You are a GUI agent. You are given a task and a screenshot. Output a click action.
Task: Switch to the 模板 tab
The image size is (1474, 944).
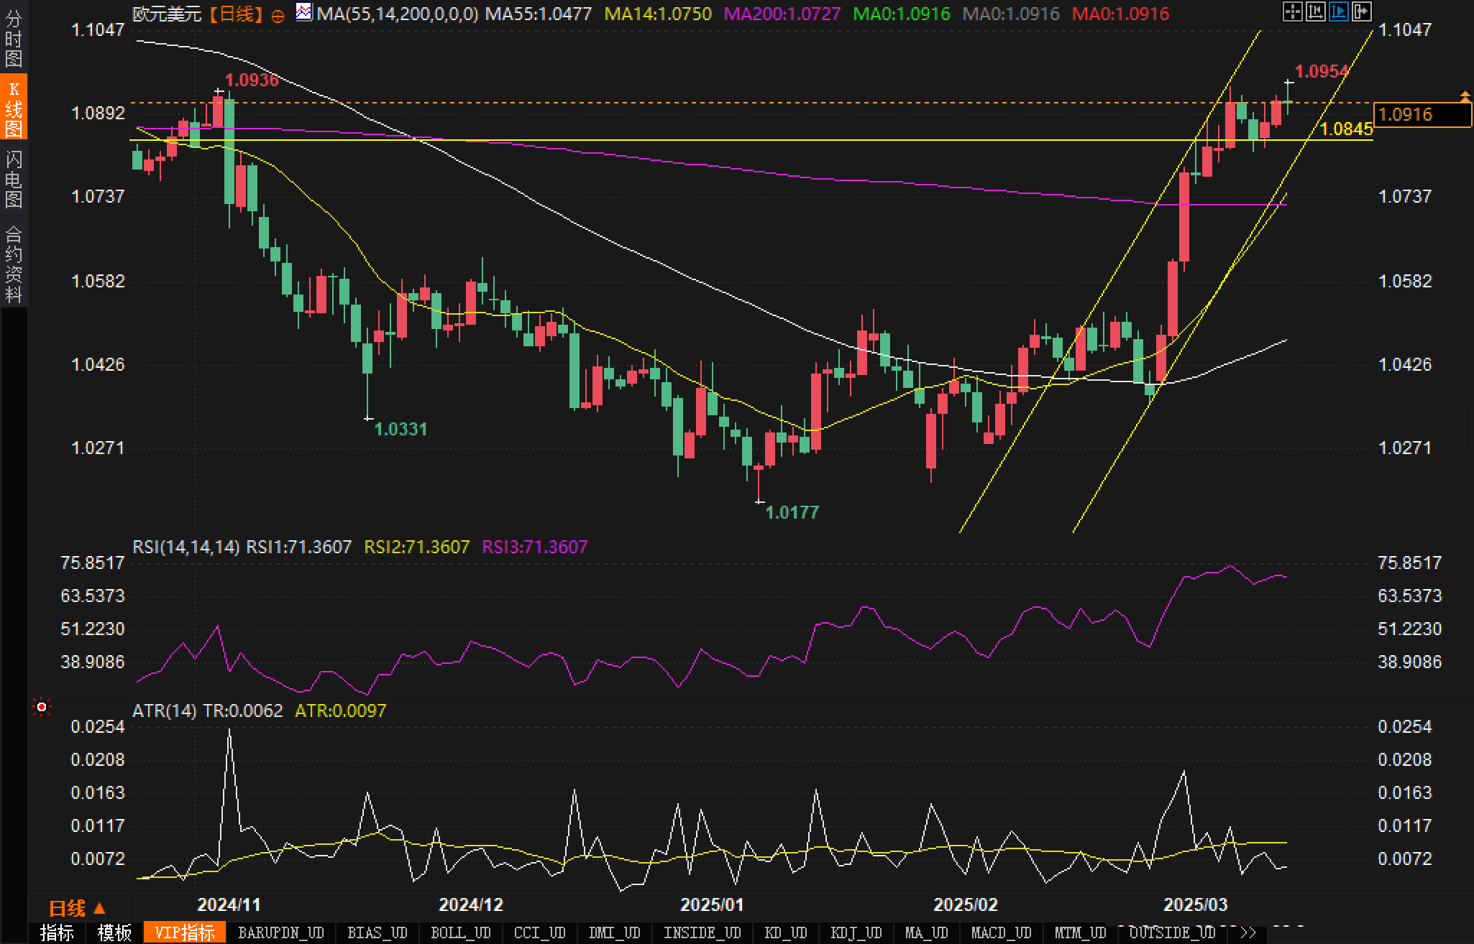pos(115,933)
